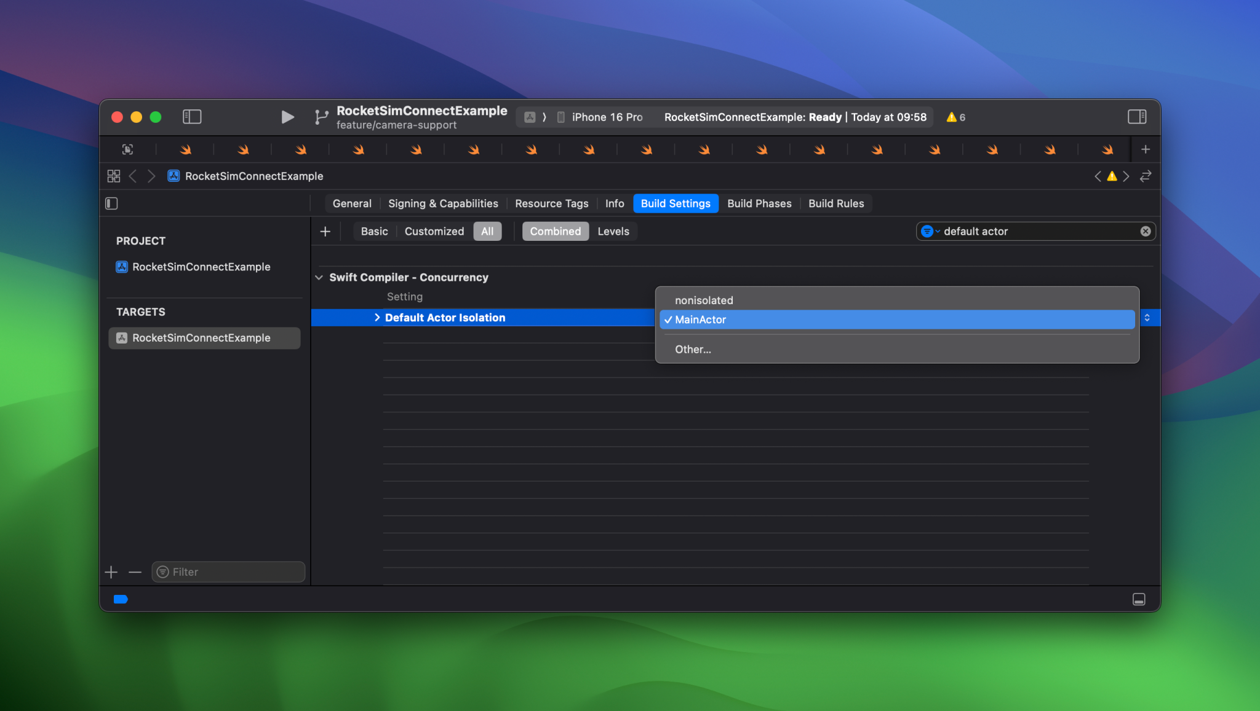Screen dimensions: 1260x711
Task: Show only Customized build settings
Action: tap(434, 231)
